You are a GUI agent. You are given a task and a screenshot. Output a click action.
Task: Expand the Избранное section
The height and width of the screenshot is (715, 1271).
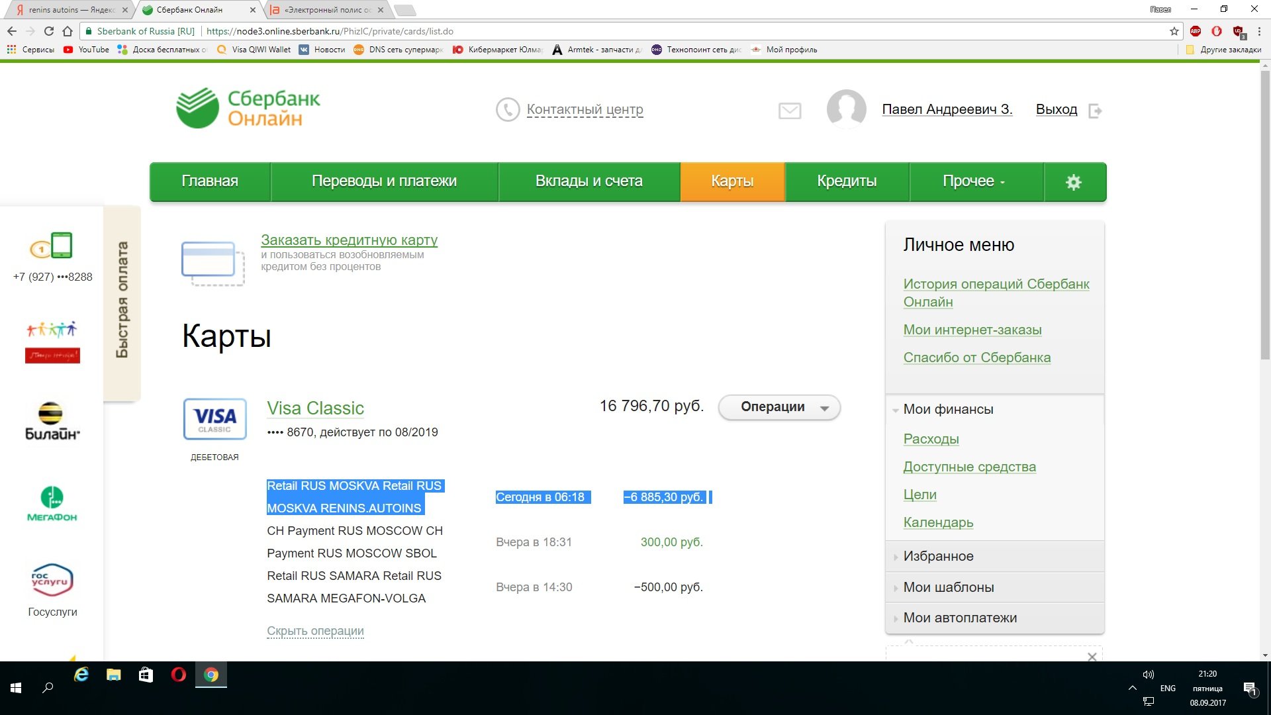coord(995,557)
